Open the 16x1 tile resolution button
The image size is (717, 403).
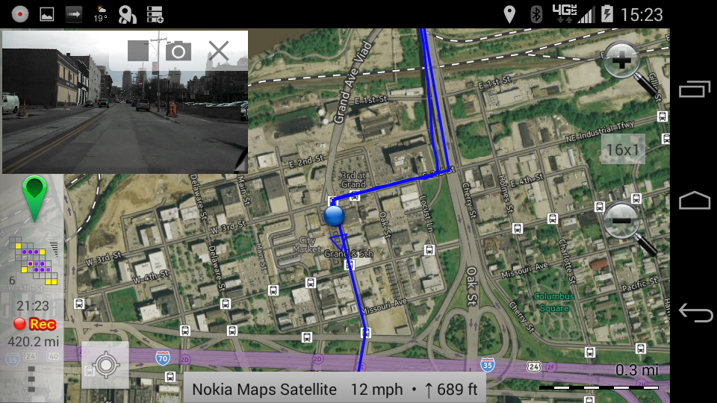tap(623, 149)
